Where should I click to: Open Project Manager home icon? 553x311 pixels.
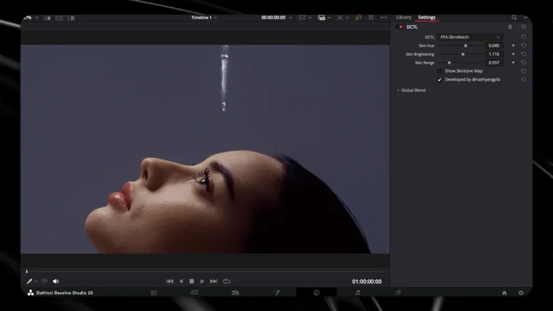504,293
